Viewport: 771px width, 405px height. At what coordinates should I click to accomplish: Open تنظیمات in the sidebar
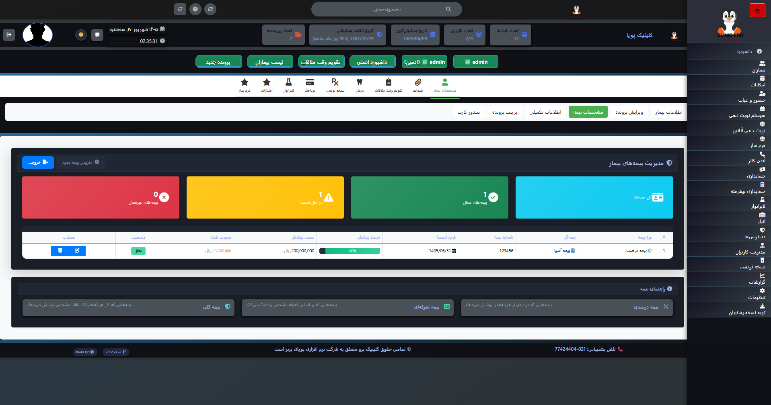pos(729,294)
